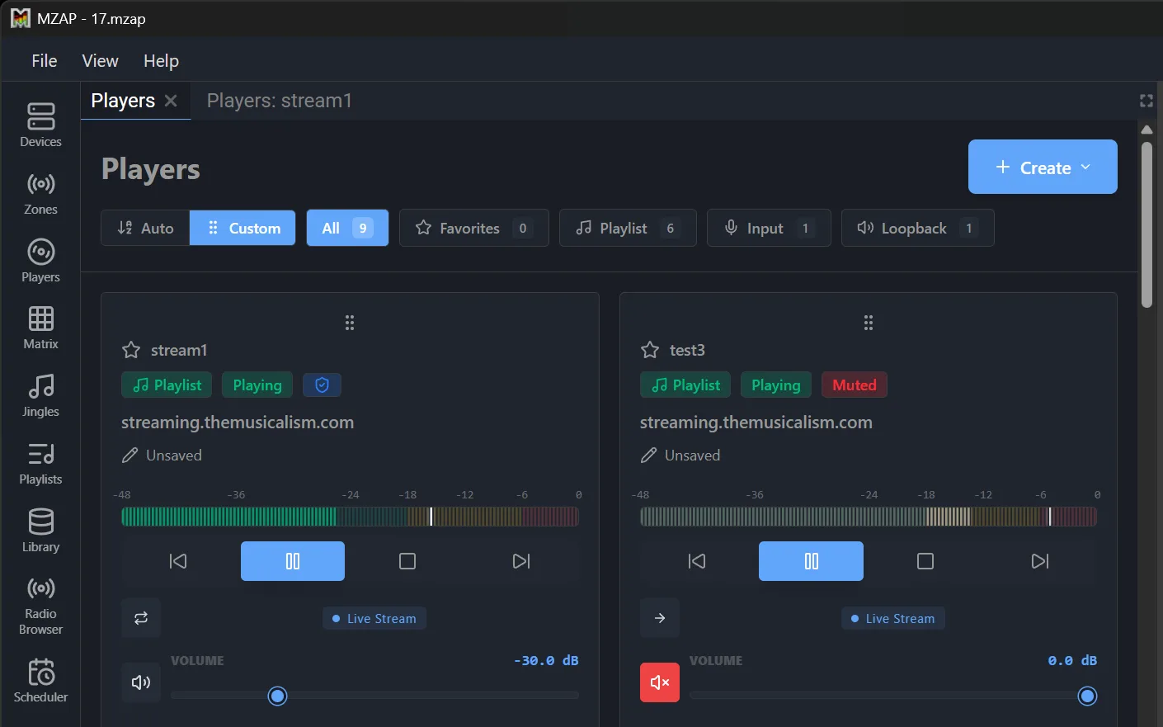Screen dimensions: 1163x727
Task: Open the Playlists sidebar section
Action: click(40, 463)
